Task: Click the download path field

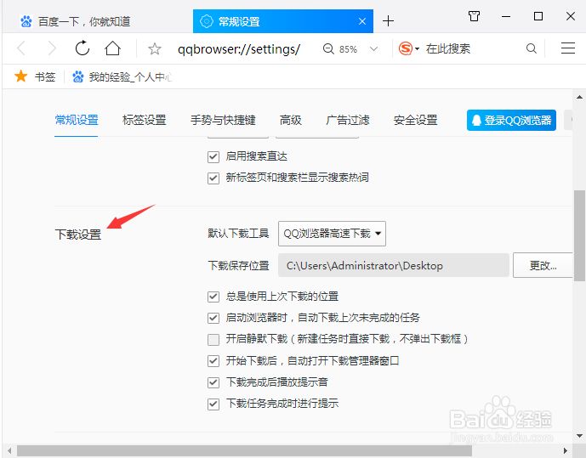Action: (394, 265)
